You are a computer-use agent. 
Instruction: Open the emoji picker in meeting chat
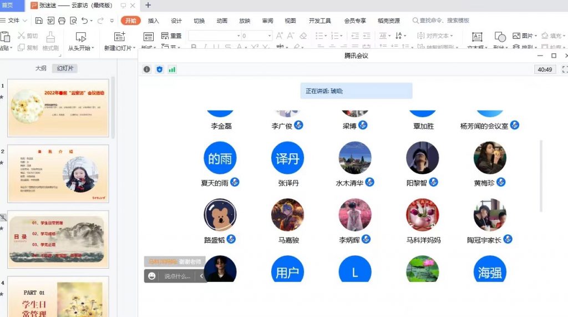152,276
